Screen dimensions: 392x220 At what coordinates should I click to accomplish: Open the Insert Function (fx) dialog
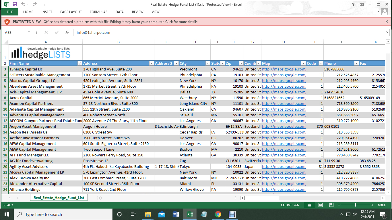(67, 32)
